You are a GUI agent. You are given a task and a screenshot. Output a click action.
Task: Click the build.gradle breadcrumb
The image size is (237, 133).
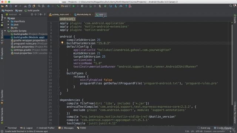pyautogui.click(x=32, y=11)
